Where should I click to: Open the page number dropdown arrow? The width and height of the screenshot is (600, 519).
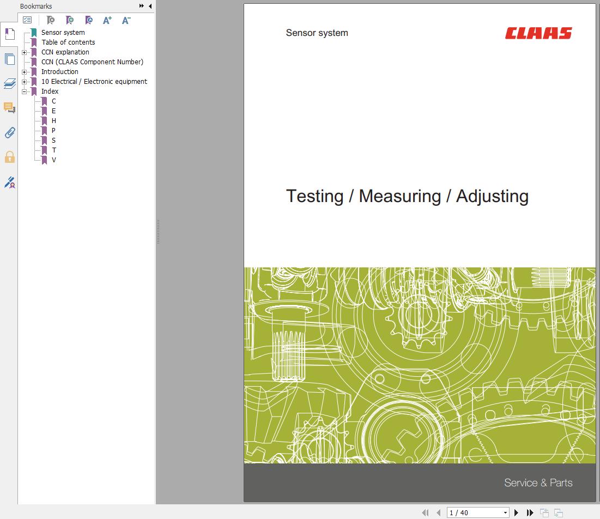pos(505,512)
